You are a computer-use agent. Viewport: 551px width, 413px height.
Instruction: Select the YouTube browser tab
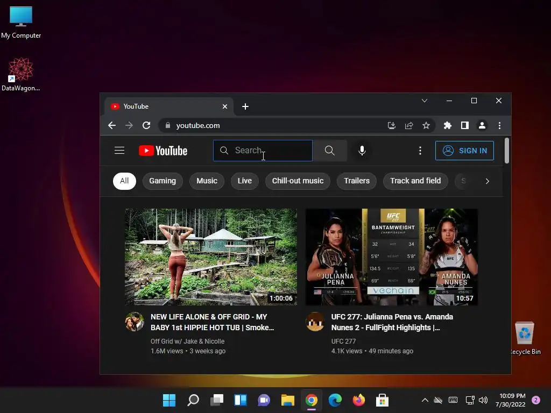coord(168,106)
